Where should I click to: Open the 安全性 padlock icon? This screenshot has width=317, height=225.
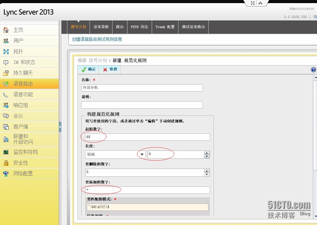coord(6,163)
